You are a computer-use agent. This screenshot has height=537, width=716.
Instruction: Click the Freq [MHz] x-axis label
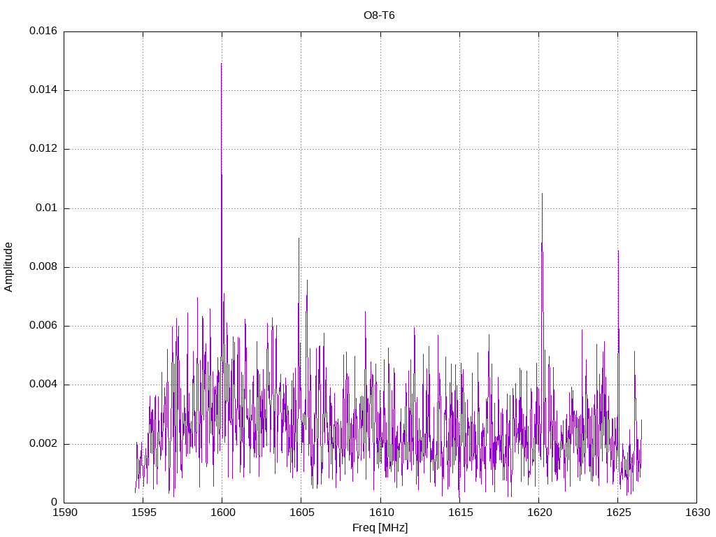coord(380,528)
